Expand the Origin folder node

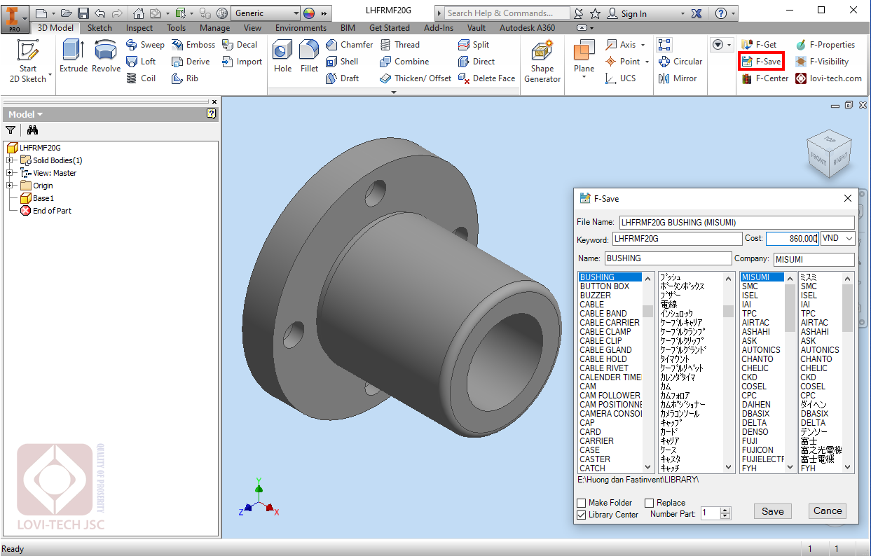tap(10, 186)
